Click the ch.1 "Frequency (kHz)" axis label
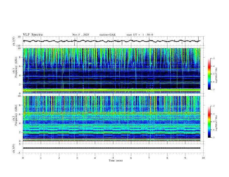229x177 pixels. tap(16, 67)
